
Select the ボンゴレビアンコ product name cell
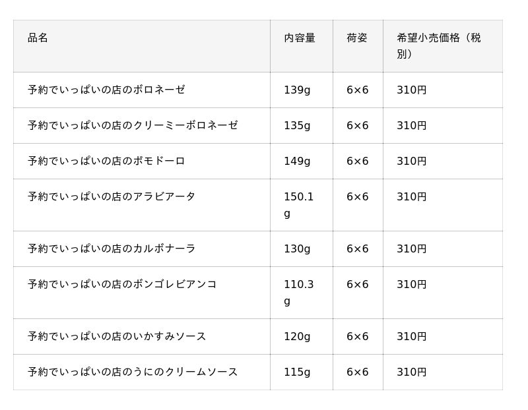(x=122, y=284)
